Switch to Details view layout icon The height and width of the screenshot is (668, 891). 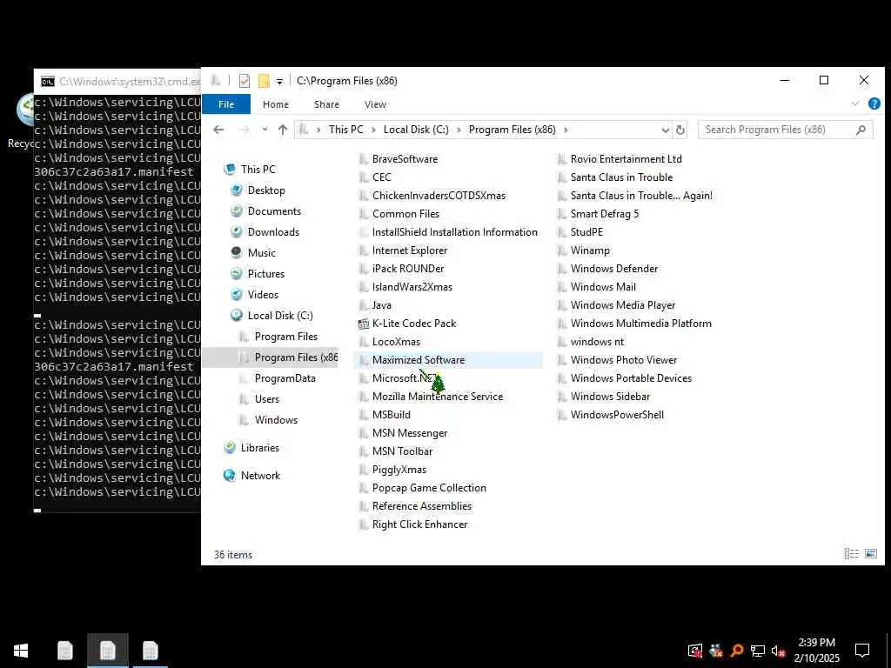coord(852,554)
